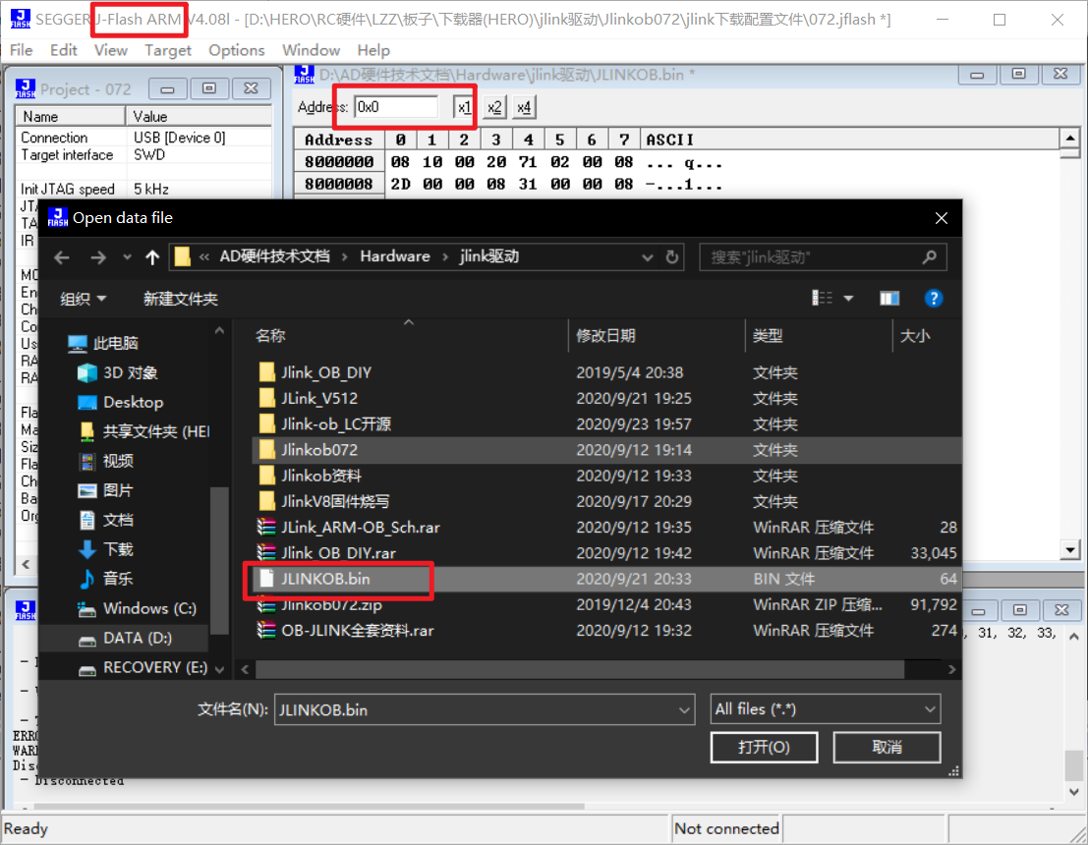The height and width of the screenshot is (845, 1088).
Task: Open the Help menu in J-Flash
Action: (373, 50)
